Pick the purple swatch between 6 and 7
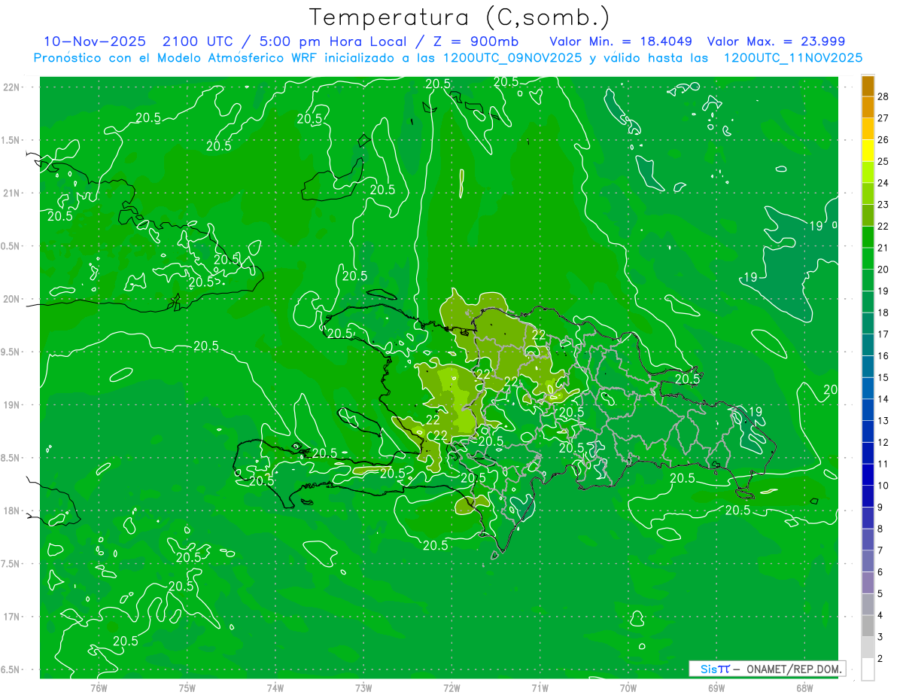 pos(868,561)
